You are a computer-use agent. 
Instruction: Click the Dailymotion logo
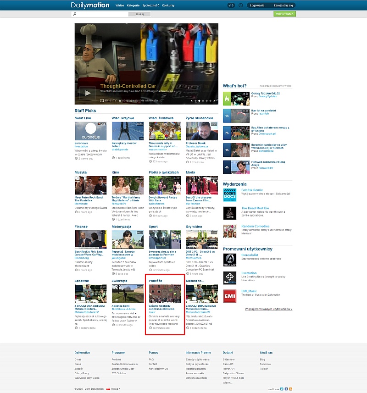(x=90, y=5)
